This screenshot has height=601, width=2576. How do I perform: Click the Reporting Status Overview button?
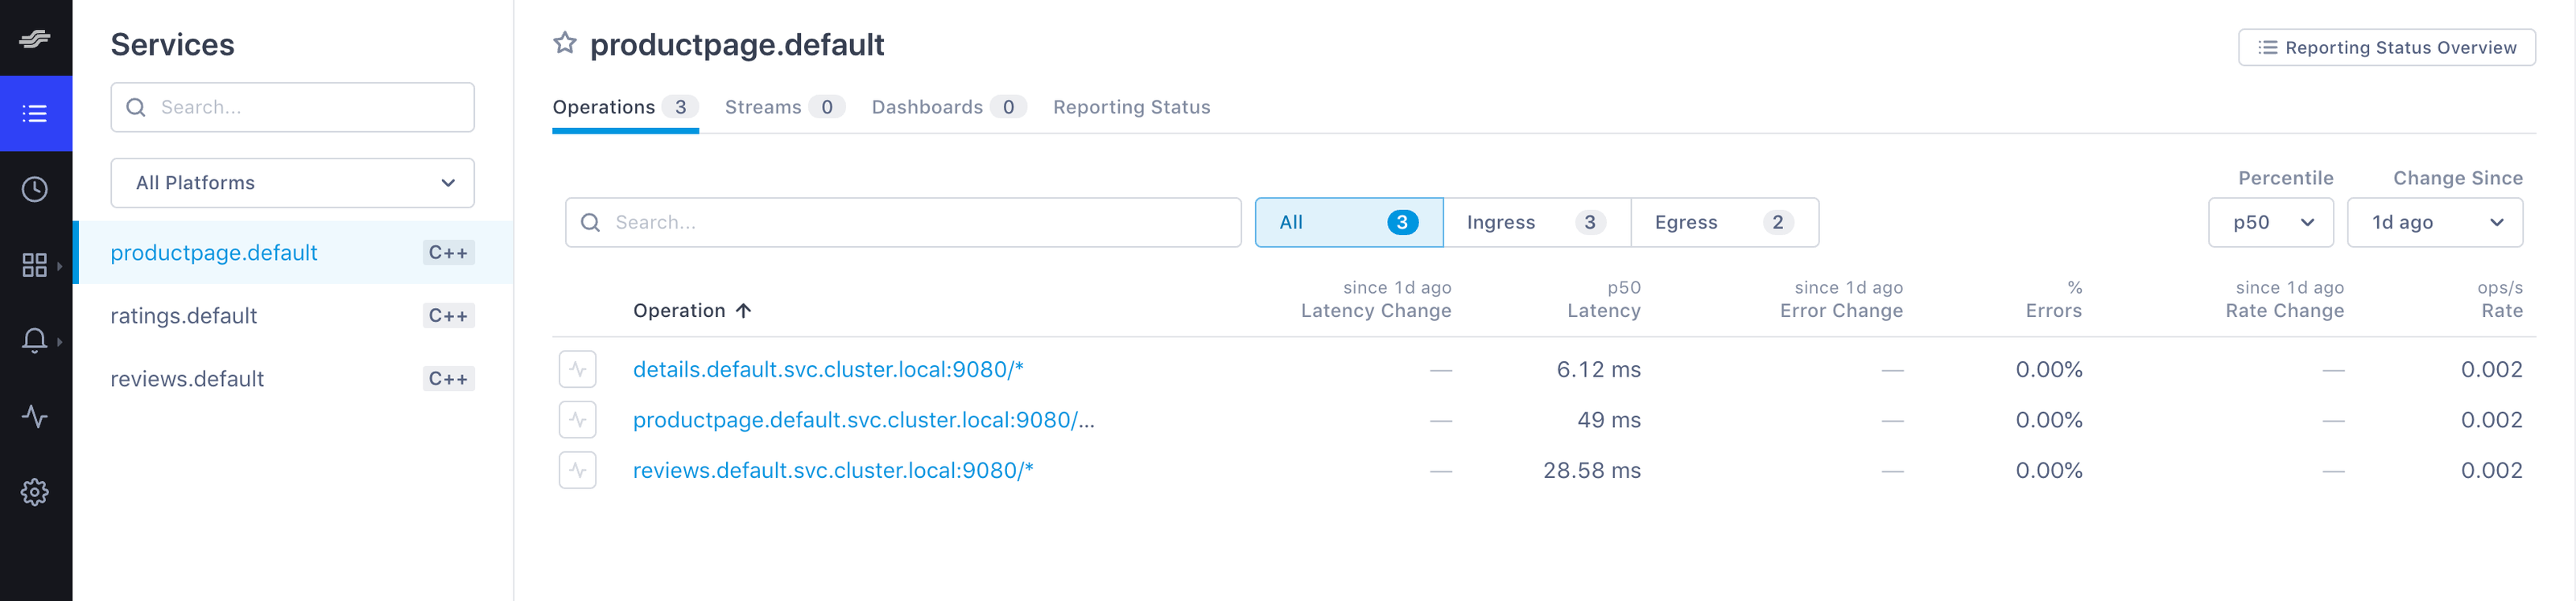[2386, 47]
